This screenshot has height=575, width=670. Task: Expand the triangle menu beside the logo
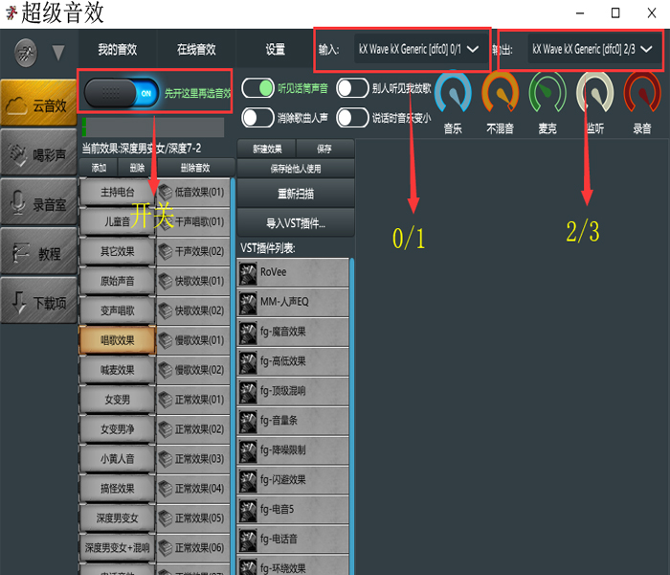[x=58, y=52]
